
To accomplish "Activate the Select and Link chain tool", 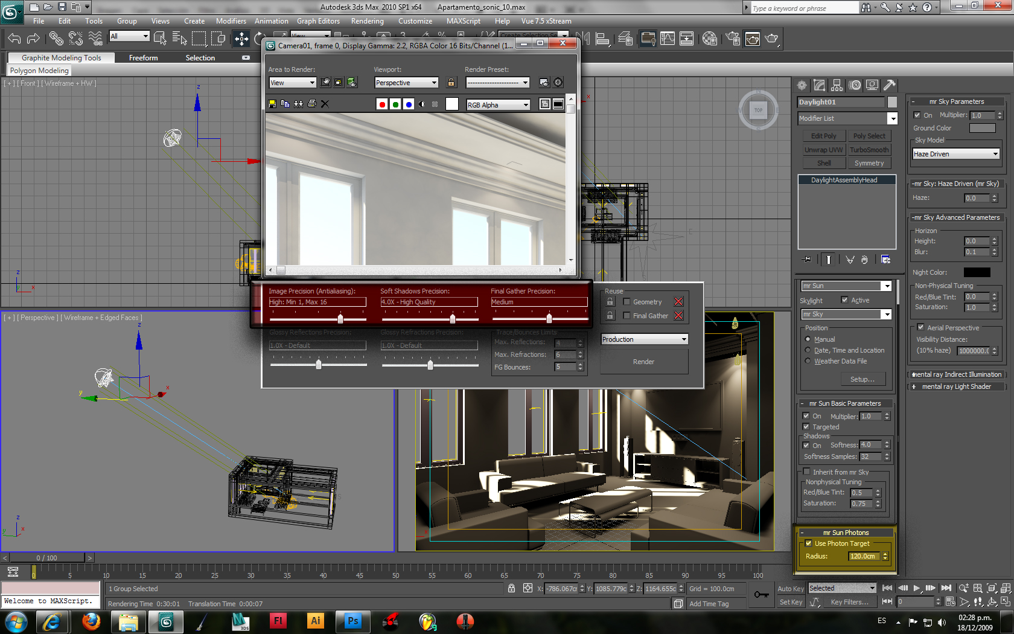I will point(56,39).
